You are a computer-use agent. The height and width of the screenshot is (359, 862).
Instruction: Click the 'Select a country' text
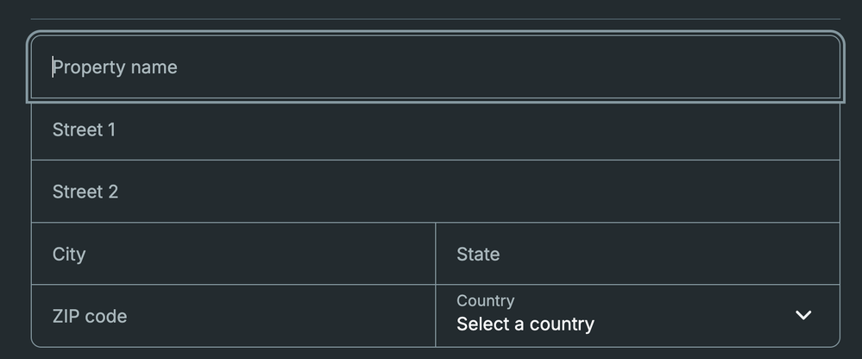point(525,324)
